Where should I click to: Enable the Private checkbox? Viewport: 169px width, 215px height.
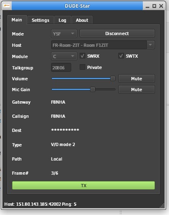click(x=82, y=67)
